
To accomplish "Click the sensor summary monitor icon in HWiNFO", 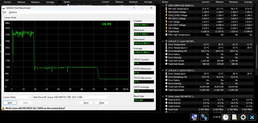I will click(194, 117).
